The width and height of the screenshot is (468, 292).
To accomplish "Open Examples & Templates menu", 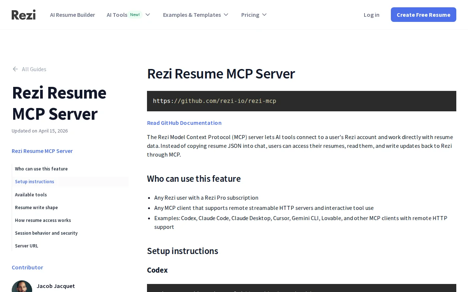I will [192, 15].
